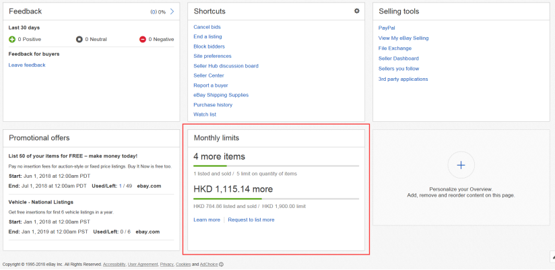Open the Shortcuts settings gear icon

coord(357,11)
